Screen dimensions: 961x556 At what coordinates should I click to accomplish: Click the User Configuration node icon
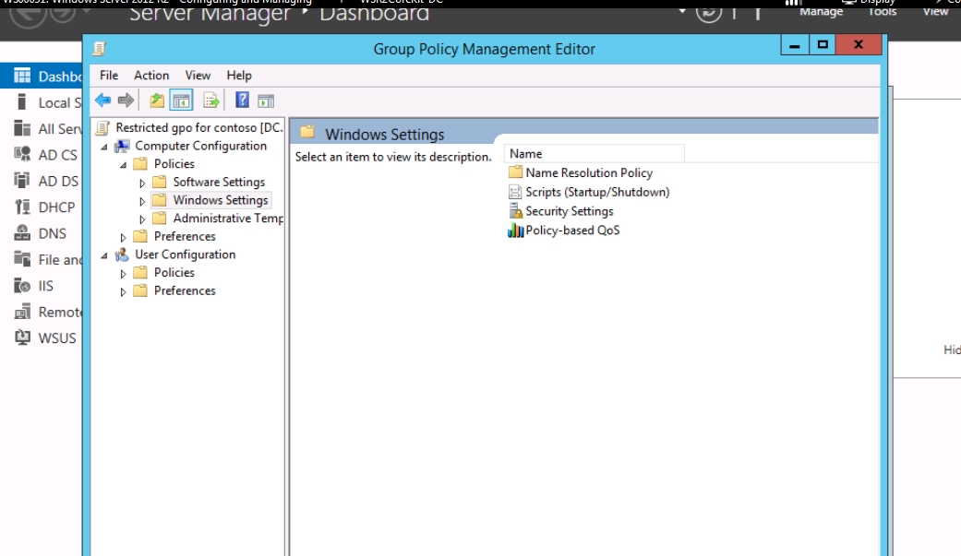pyautogui.click(x=123, y=254)
